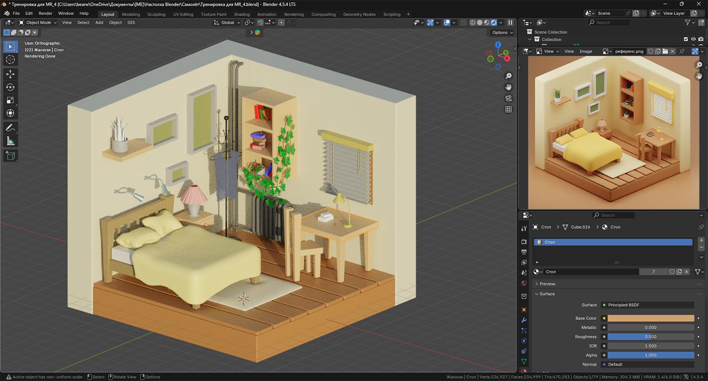The width and height of the screenshot is (708, 381).
Task: Select the Move tool in toolbar
Action: (x=10, y=74)
